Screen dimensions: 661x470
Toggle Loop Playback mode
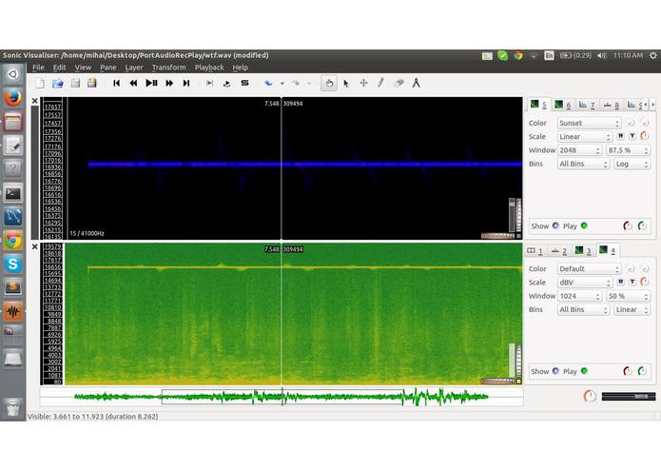click(226, 83)
